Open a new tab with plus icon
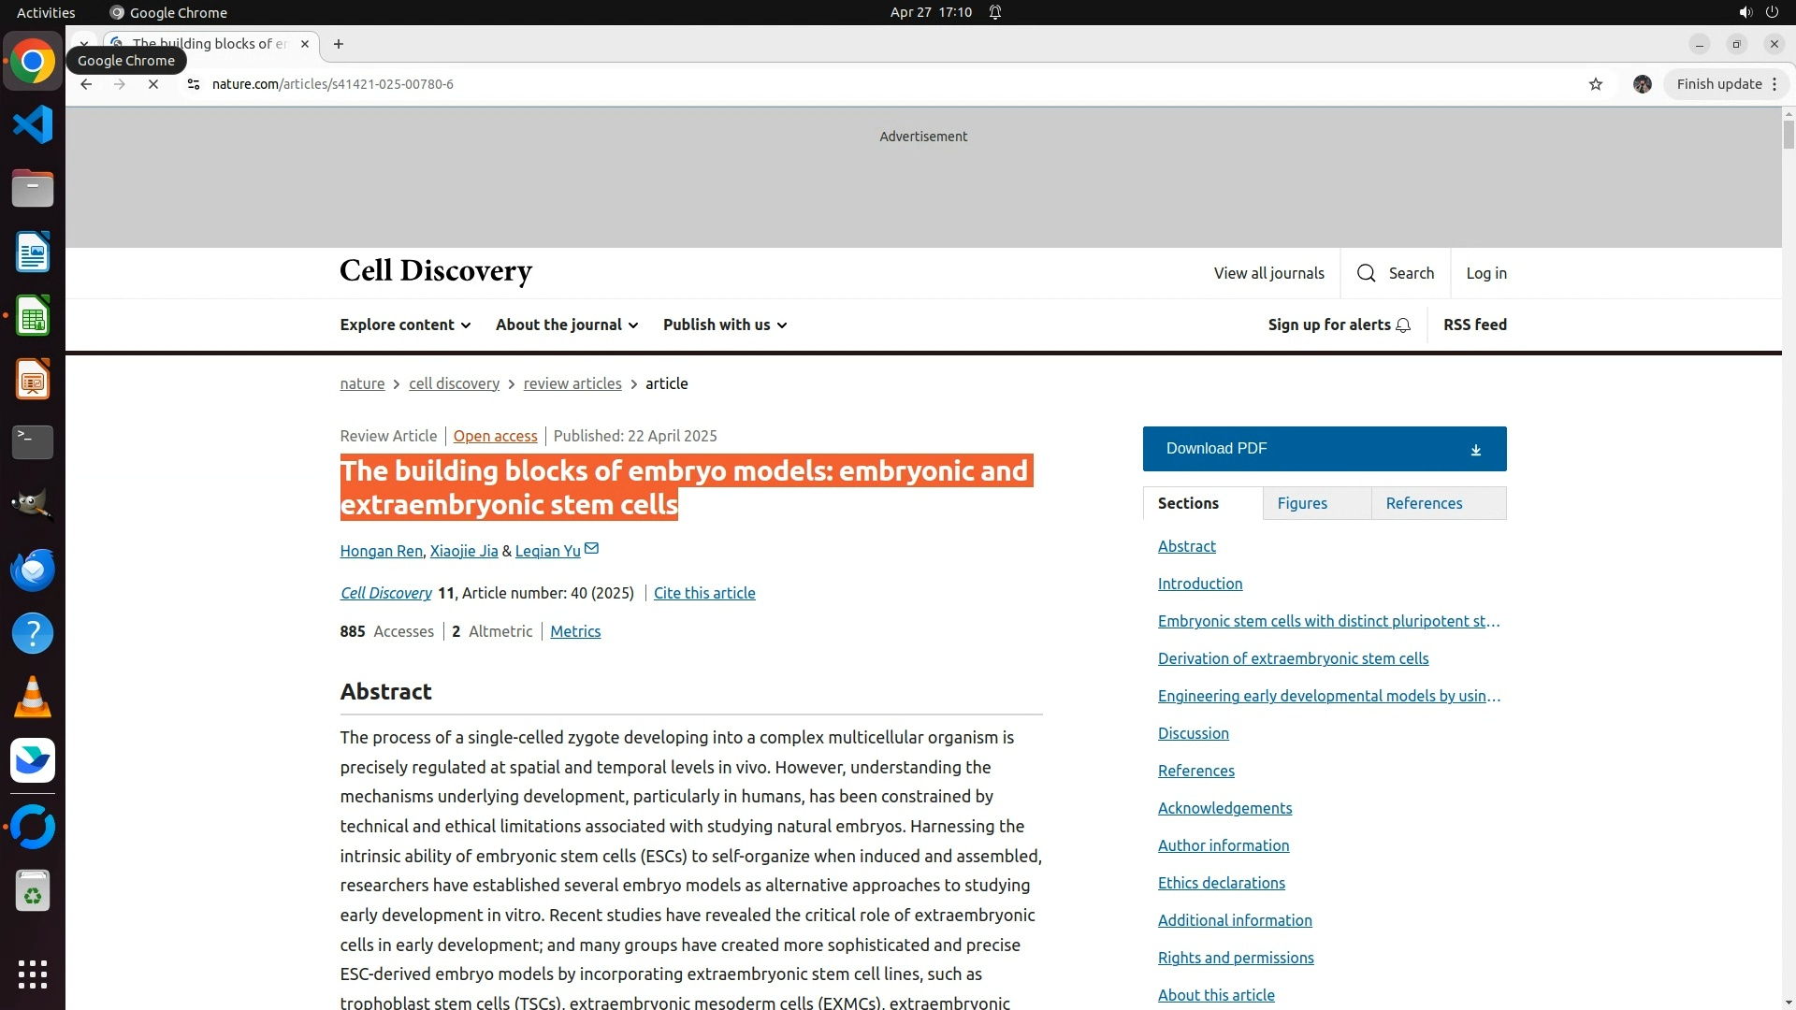 tap(339, 44)
